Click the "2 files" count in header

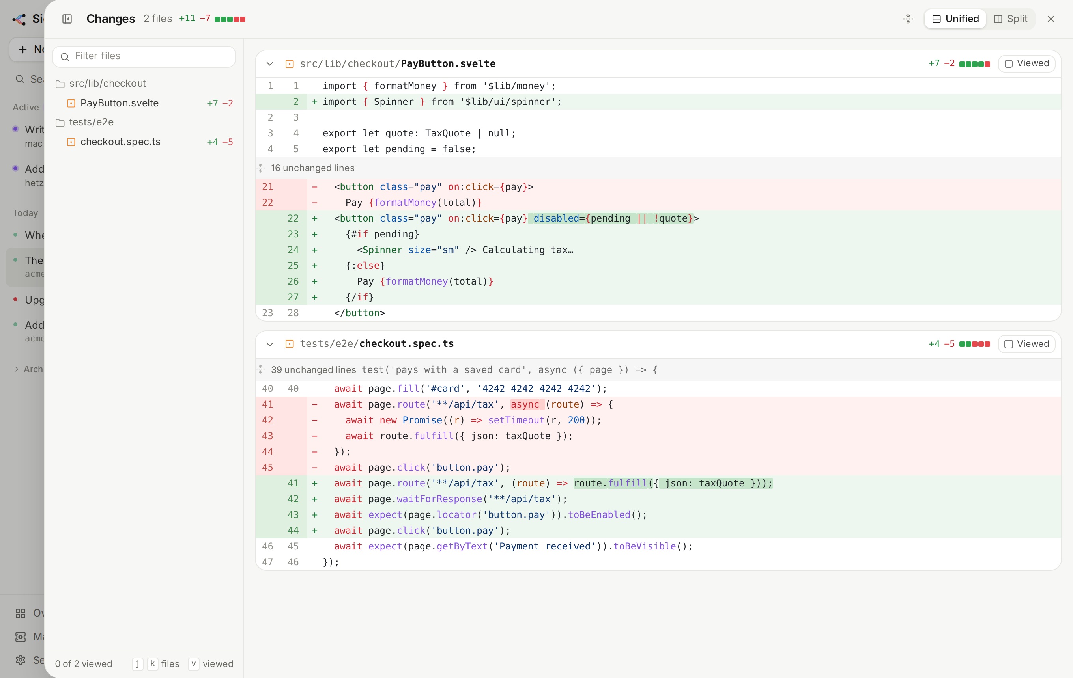(x=157, y=19)
